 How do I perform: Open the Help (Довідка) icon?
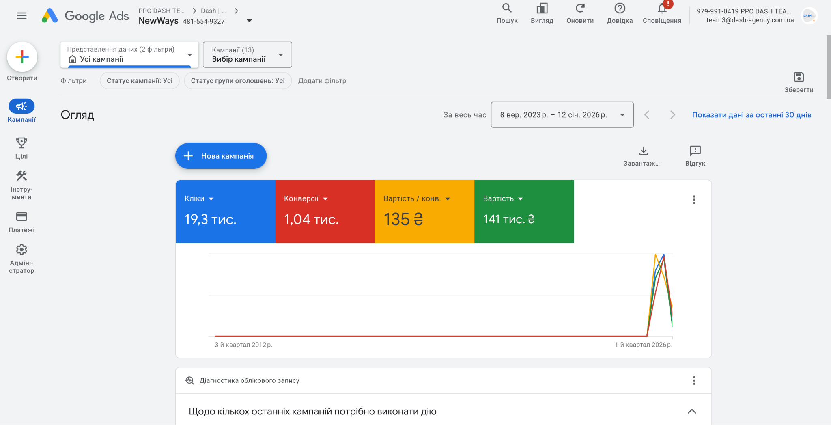click(620, 9)
